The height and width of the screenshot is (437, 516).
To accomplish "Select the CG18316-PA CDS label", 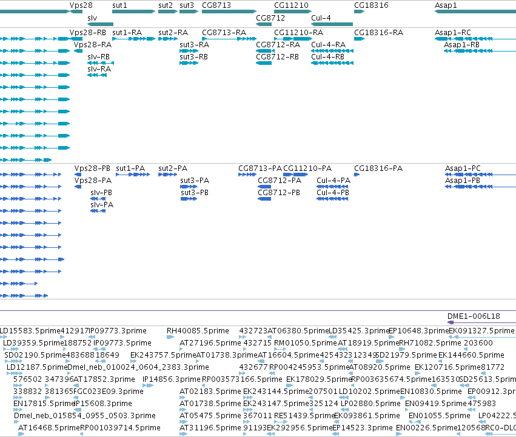I will [378, 168].
